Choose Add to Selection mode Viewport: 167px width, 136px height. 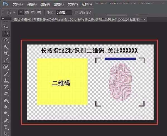pyautogui.click(x=27, y=12)
